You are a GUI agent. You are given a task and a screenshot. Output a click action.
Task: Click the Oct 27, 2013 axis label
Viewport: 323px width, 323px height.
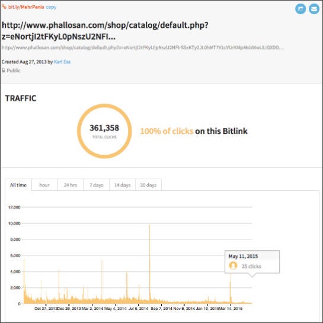[45, 309]
